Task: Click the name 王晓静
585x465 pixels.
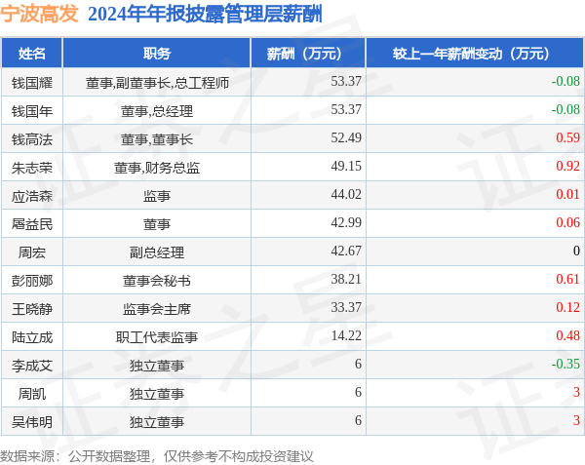Action: point(32,309)
